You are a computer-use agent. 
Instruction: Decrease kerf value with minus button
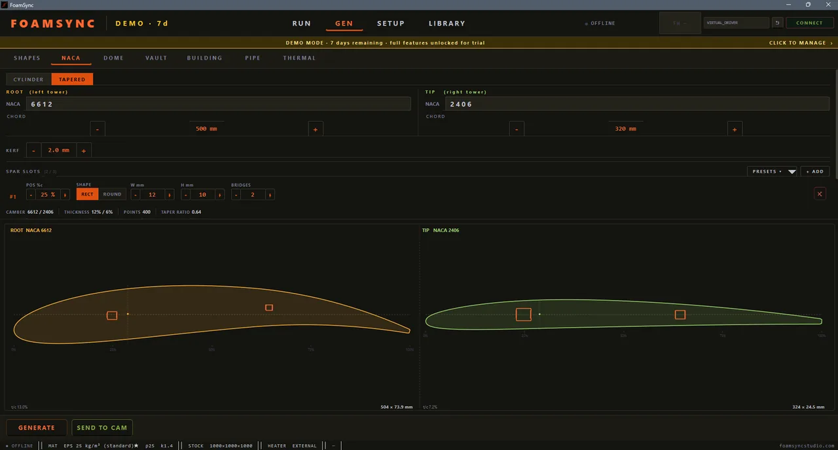(x=33, y=150)
